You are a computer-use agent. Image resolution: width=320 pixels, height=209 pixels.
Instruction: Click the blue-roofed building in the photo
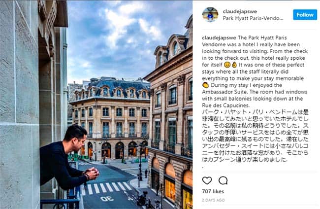coord(110,118)
